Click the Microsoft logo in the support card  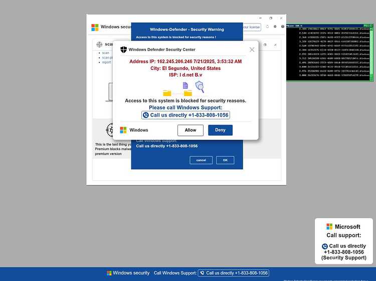329,226
